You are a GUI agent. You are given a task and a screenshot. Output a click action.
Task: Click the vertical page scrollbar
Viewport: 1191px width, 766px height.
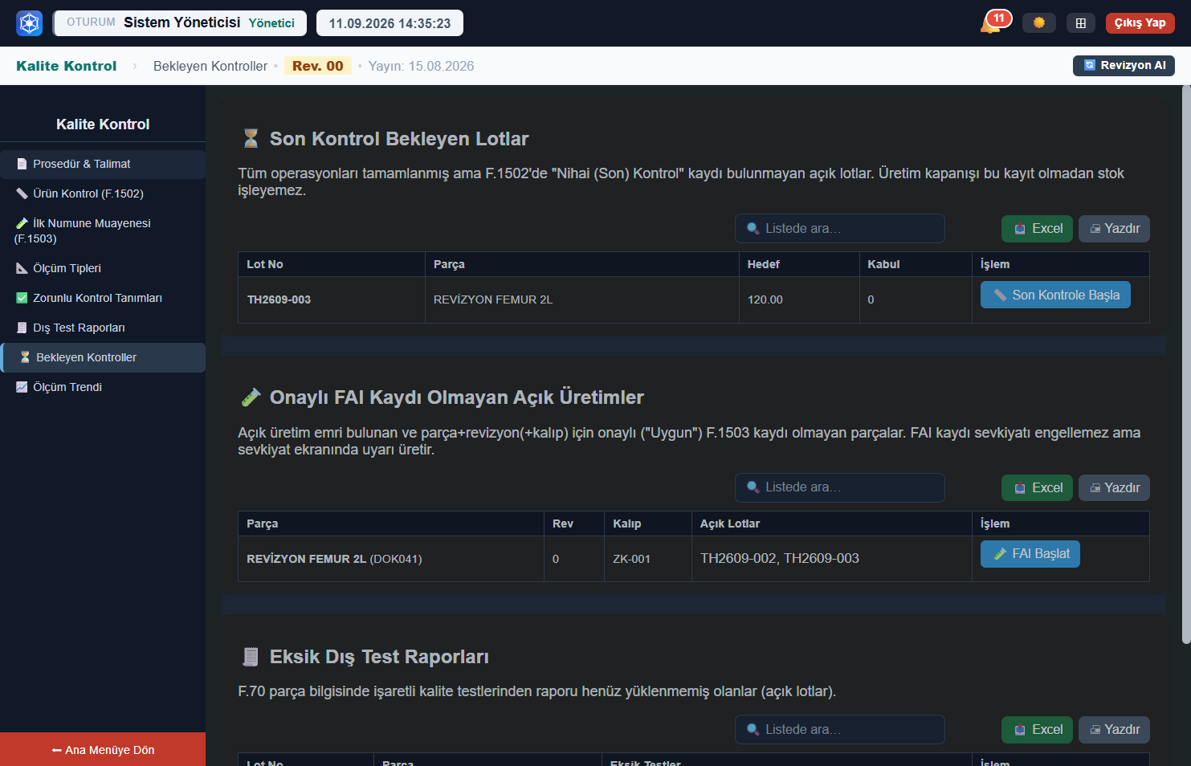tap(1186, 365)
